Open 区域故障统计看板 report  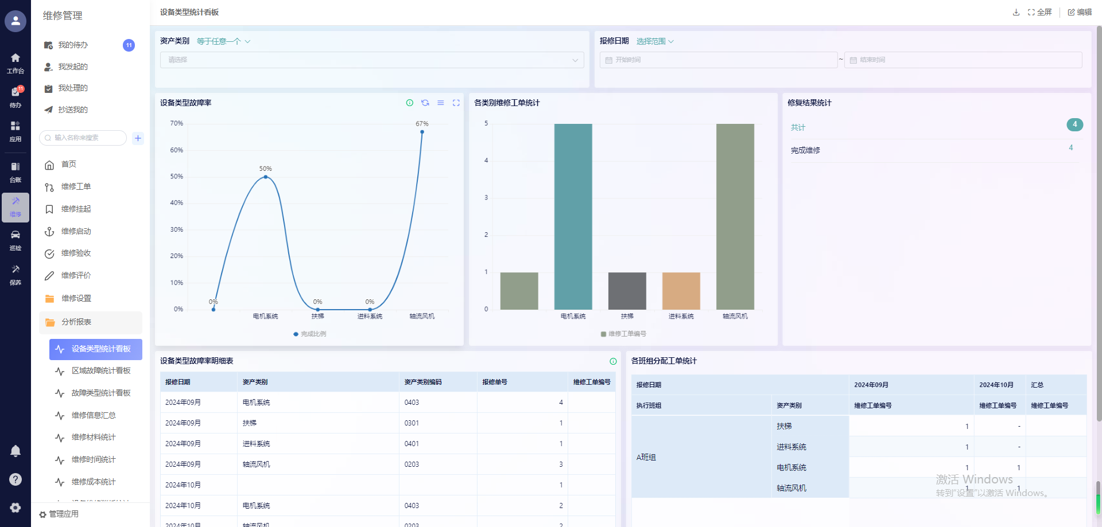[x=101, y=371]
